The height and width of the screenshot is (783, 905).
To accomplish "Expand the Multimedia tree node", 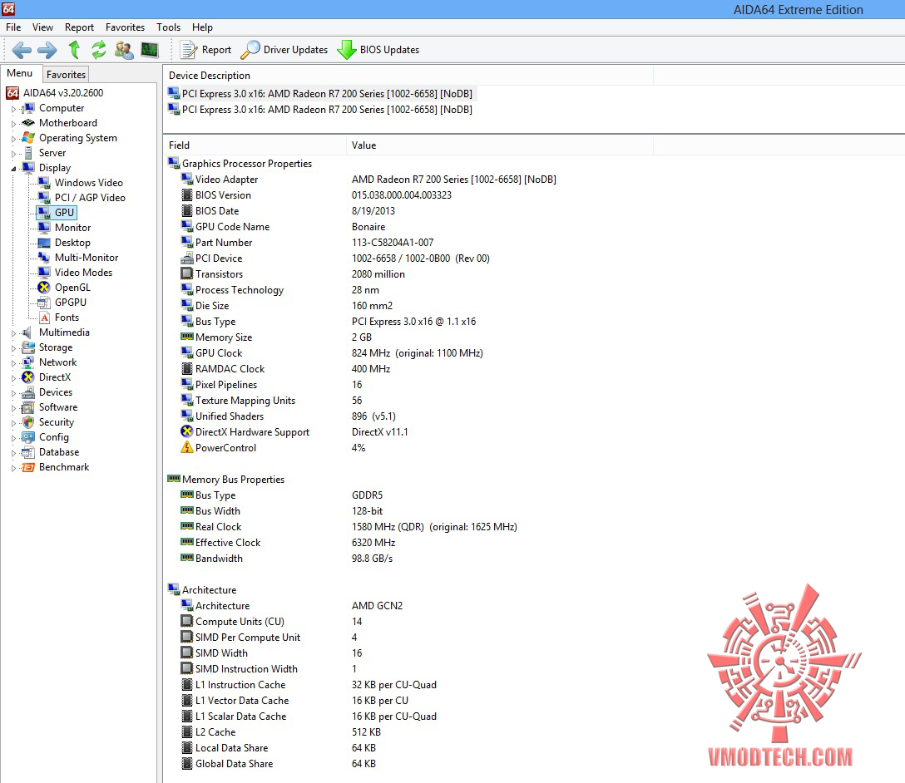I will coord(13,332).
